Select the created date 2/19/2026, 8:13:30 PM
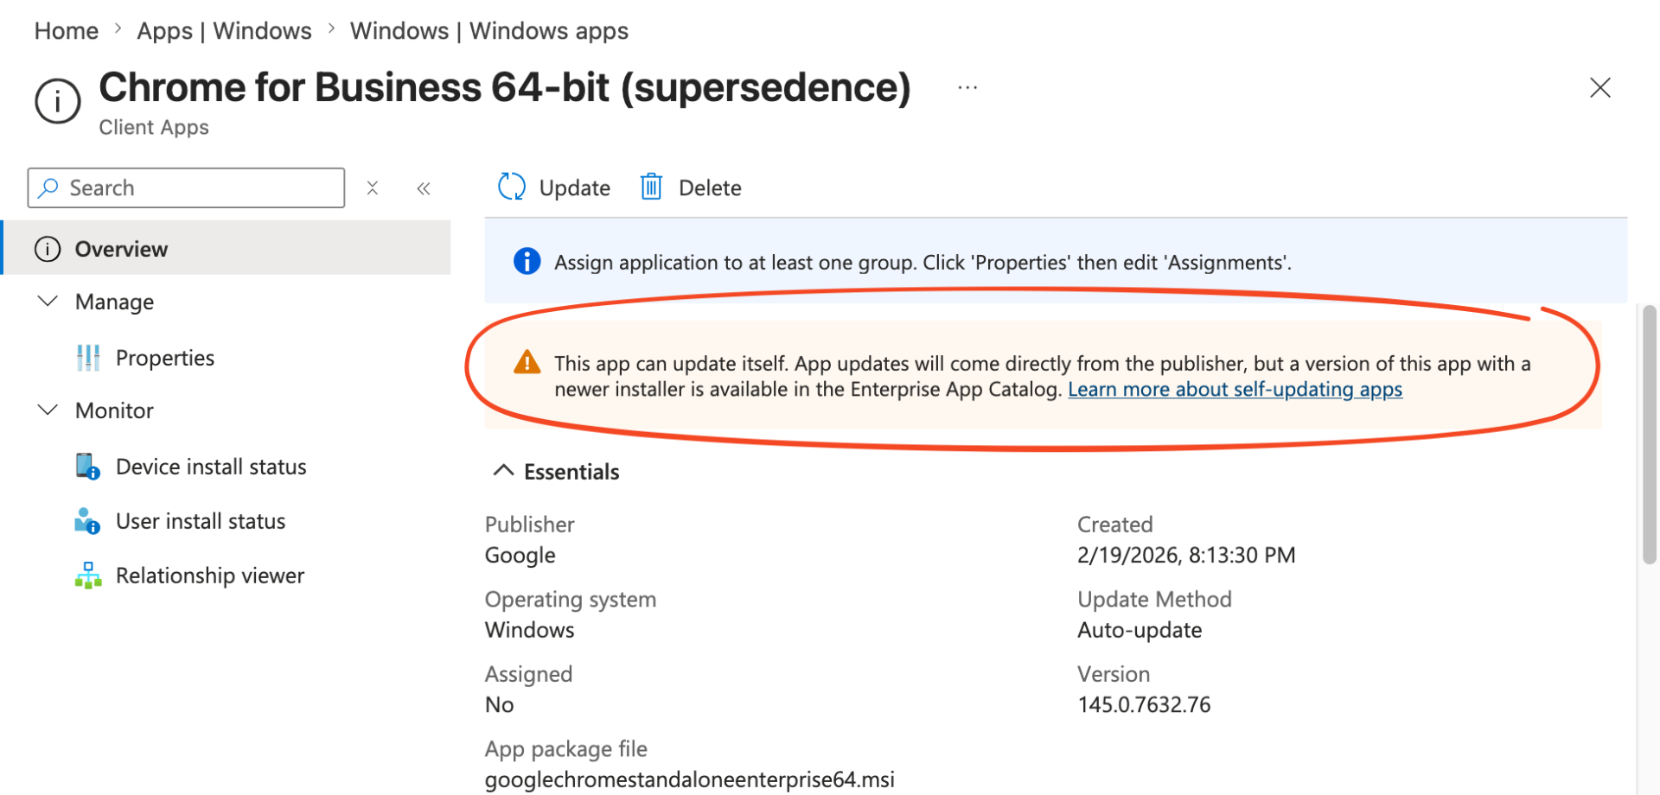 1186,555
